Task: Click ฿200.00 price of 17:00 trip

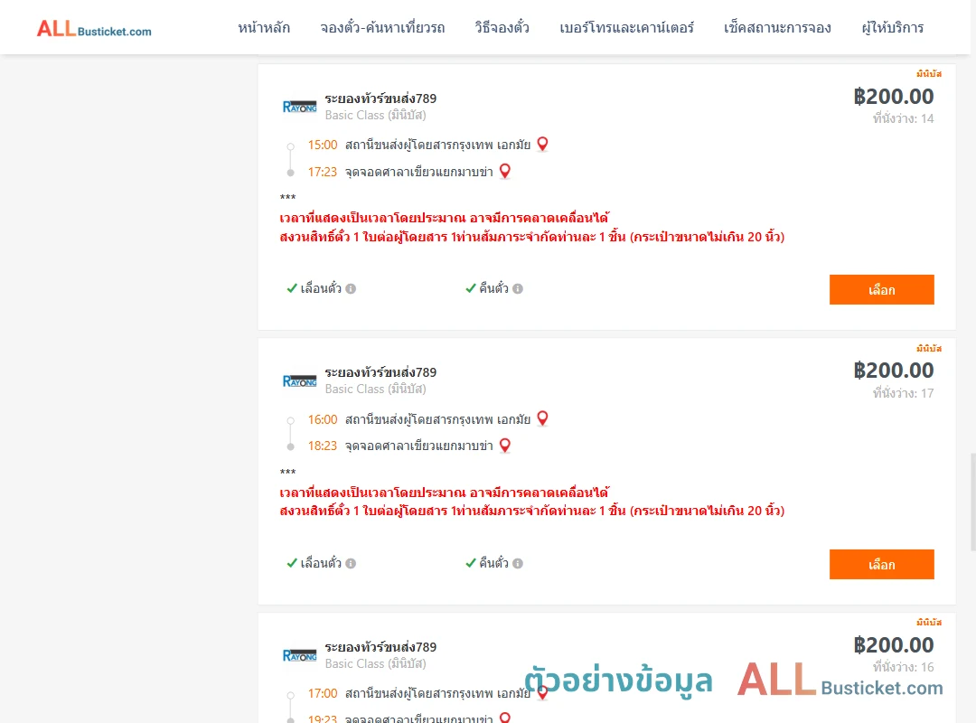Action: 894,644
